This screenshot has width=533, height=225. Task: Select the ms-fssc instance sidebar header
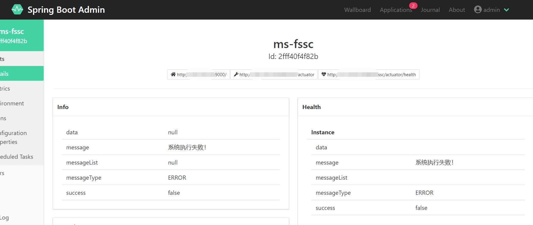[x=22, y=36]
